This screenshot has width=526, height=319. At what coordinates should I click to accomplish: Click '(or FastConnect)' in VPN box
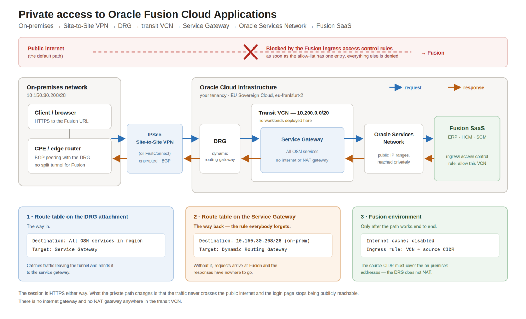click(x=154, y=153)
